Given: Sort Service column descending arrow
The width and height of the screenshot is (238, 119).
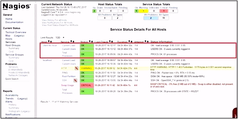Looking at the screenshot, I should tap(73, 41).
